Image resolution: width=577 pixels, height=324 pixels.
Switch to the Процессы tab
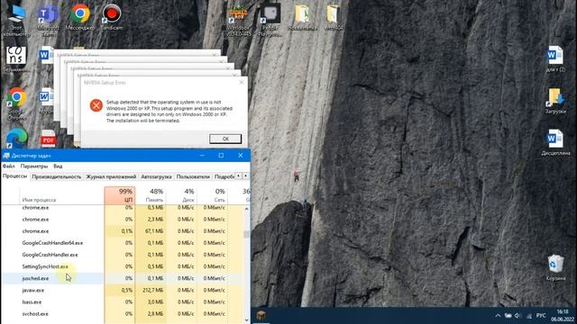click(15, 176)
